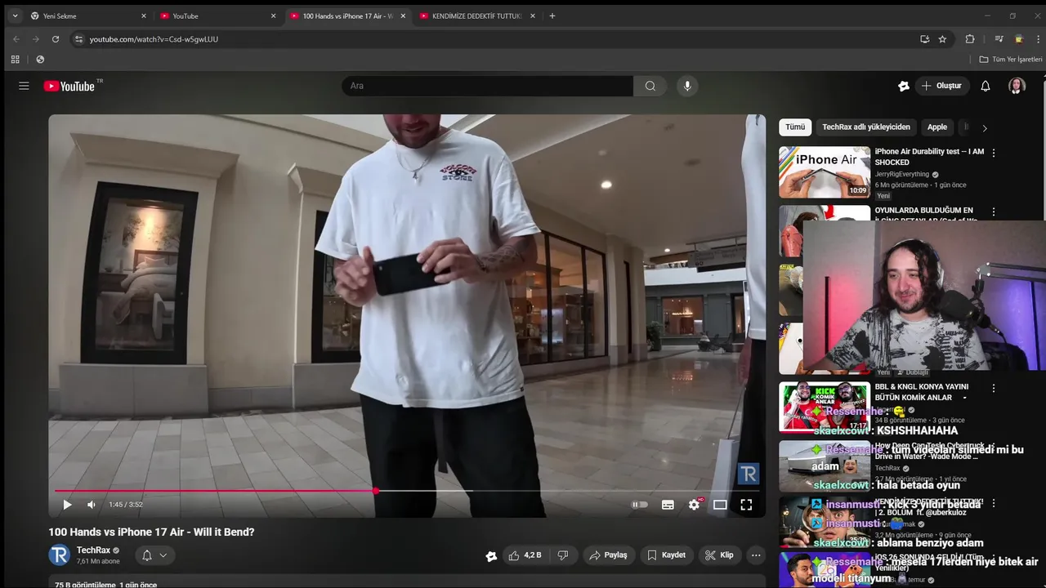Open the notifications bell in the header
Viewport: 1046px width, 588px height.
[x=986, y=86]
